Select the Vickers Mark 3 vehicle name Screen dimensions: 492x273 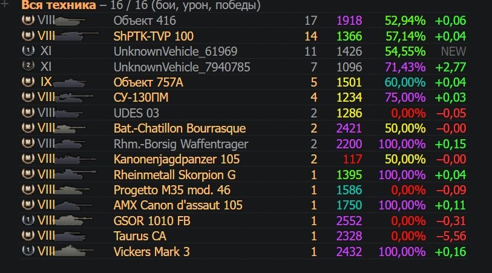151,252
